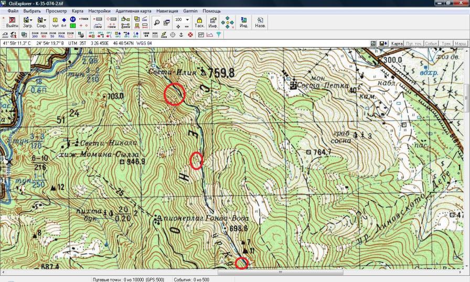Set zoom to 200 percent icon
The image size is (470, 282).
35,35
